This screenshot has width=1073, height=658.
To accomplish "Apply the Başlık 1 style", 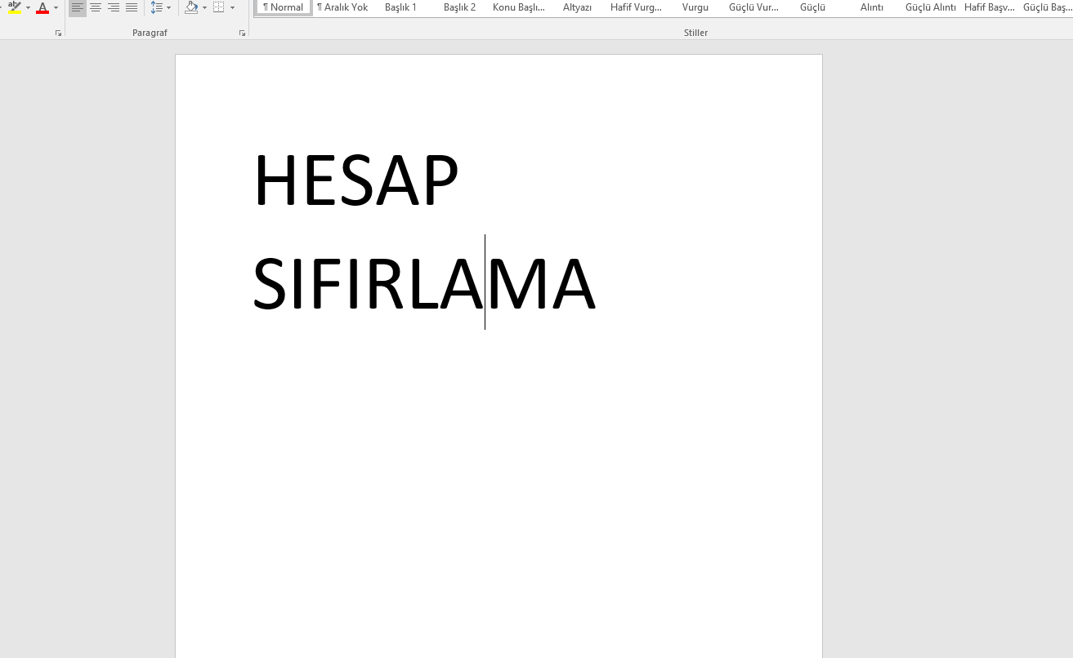I will point(400,7).
